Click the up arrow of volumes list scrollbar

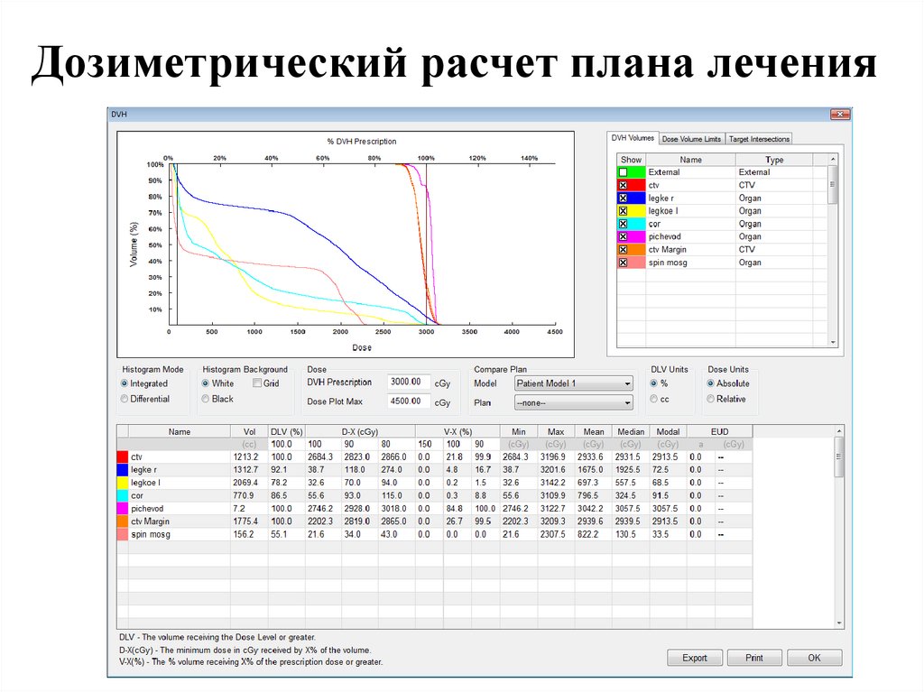point(833,159)
